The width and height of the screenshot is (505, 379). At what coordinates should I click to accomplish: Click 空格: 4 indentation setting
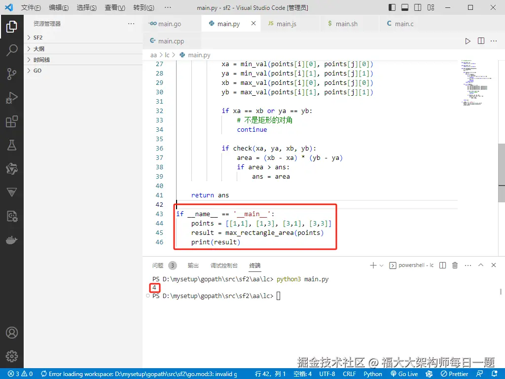pos(302,374)
